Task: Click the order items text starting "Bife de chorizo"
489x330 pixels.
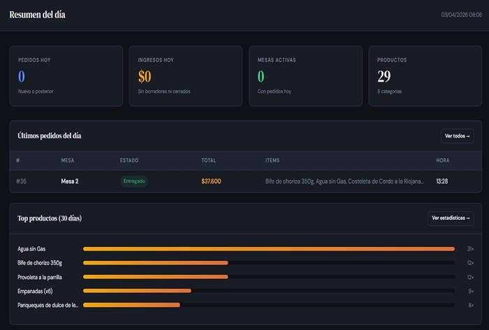Action: (x=344, y=181)
